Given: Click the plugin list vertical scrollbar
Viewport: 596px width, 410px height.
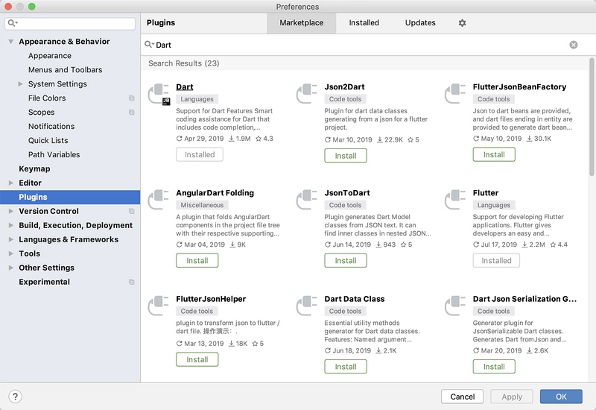Looking at the screenshot, I should click(x=592, y=116).
